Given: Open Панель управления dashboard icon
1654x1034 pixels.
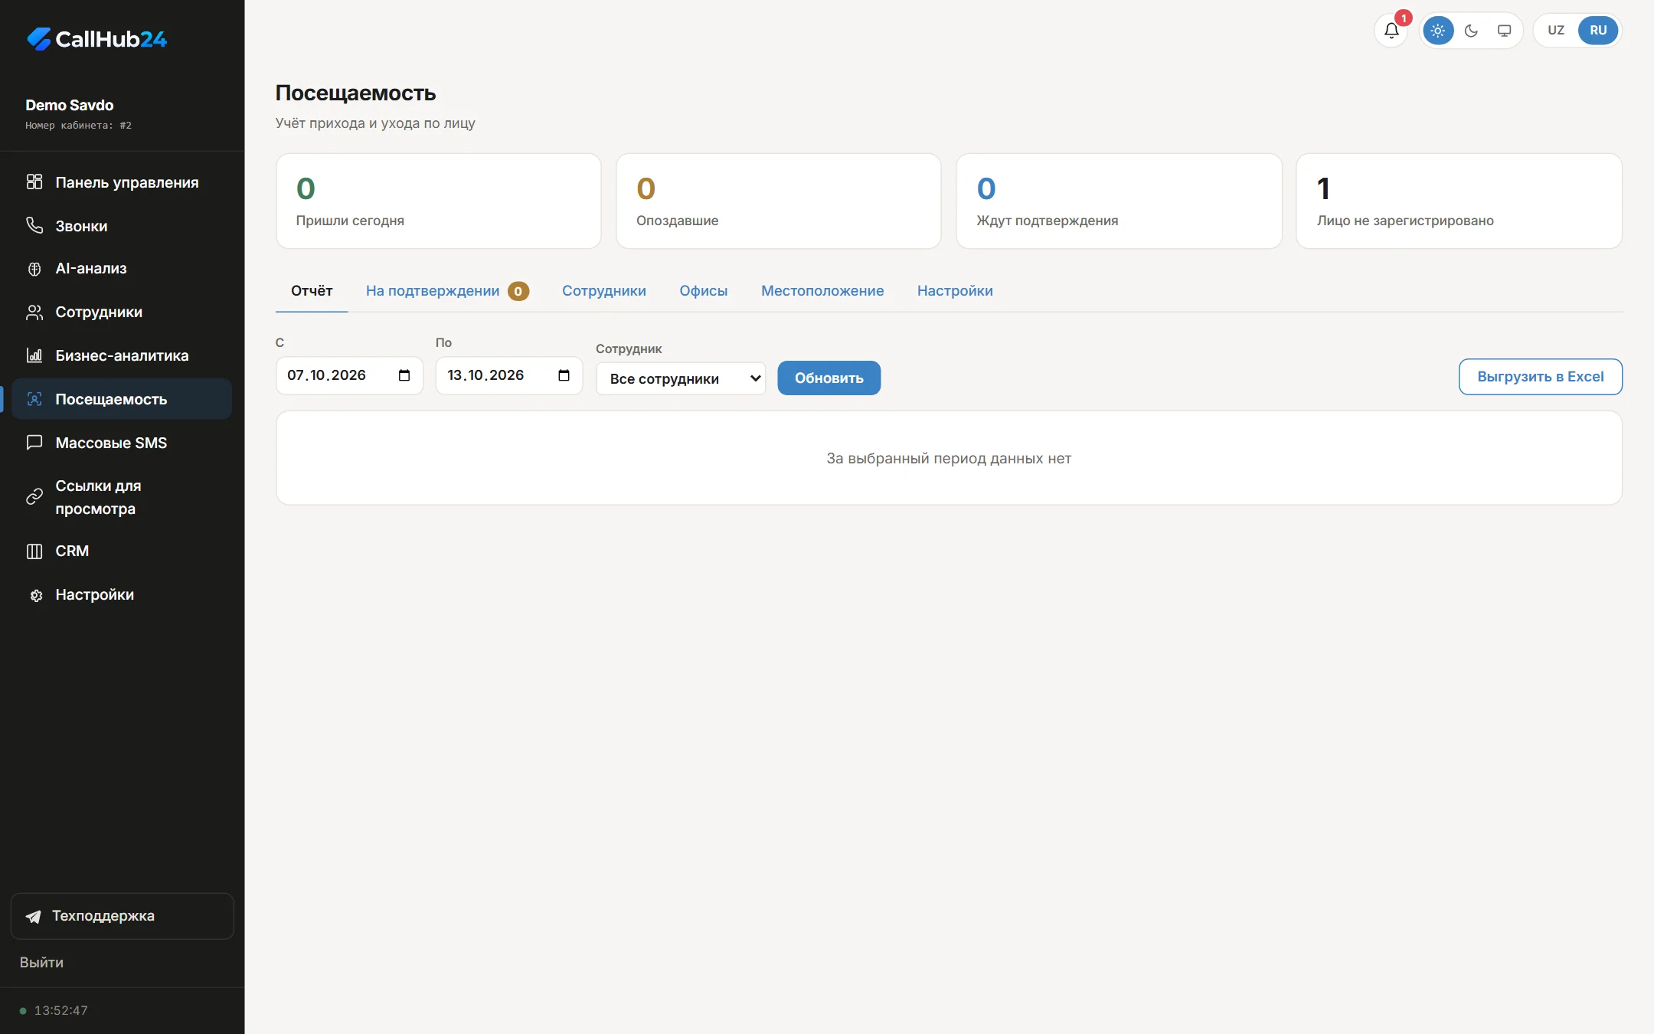Looking at the screenshot, I should tap(34, 182).
